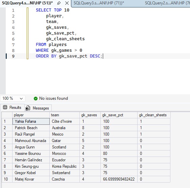This screenshot has width=190, height=188.
Task: Close the SQLQuery4 query tab
Action: (67, 3)
